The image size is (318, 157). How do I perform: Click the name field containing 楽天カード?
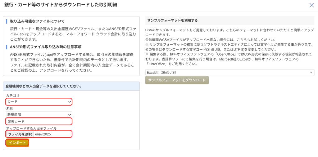[x=39, y=121]
